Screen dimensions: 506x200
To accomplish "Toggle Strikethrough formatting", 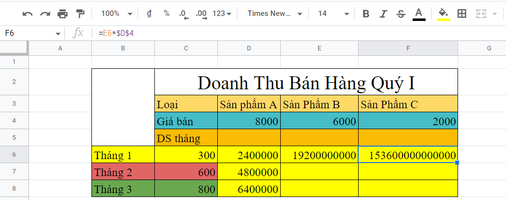I will (401, 13).
